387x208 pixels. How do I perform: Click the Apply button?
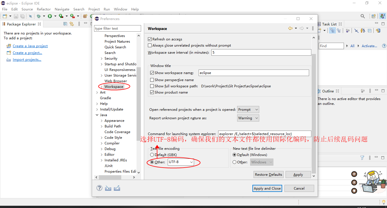298,174
